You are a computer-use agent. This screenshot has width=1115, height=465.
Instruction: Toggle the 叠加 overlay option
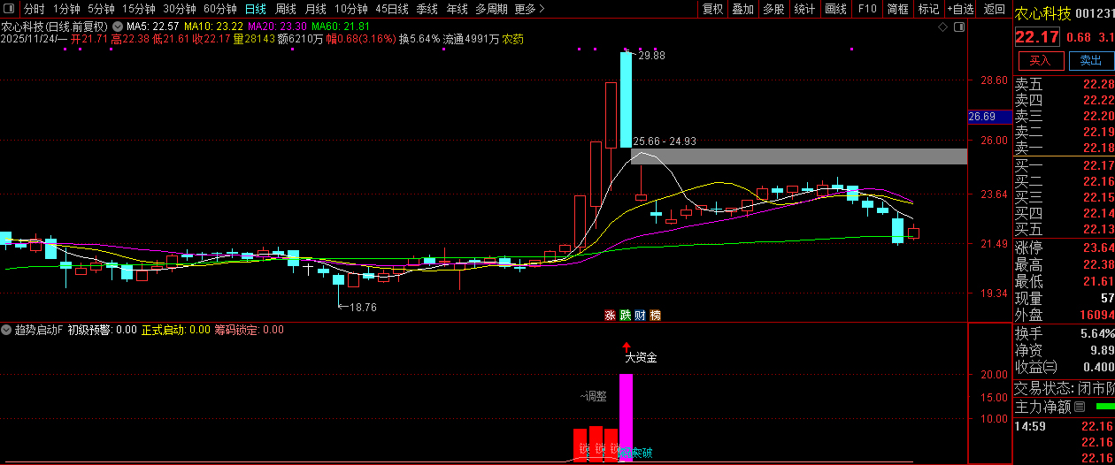742,9
